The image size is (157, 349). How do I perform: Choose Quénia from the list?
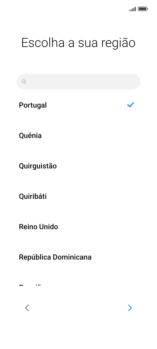pyautogui.click(x=30, y=135)
